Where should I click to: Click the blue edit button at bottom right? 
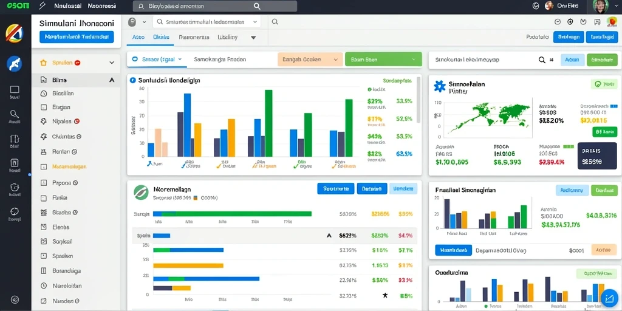tap(609, 299)
